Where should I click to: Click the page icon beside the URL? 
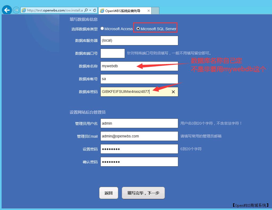point(24,10)
